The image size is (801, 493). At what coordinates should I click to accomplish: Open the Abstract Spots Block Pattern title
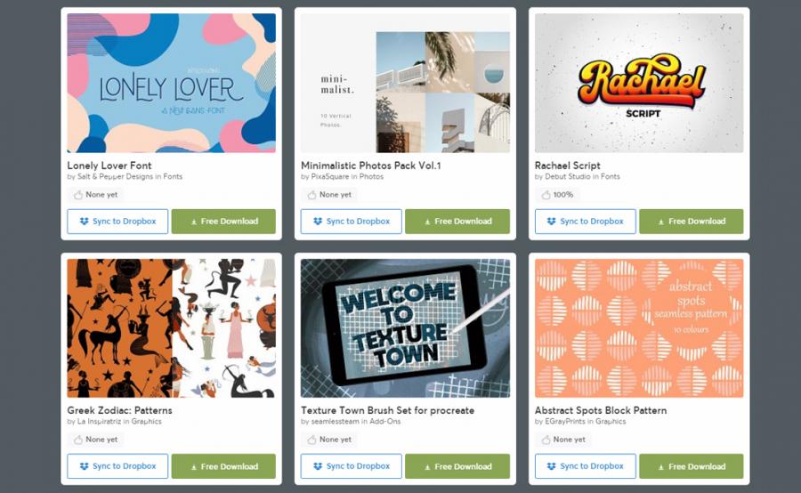click(600, 410)
